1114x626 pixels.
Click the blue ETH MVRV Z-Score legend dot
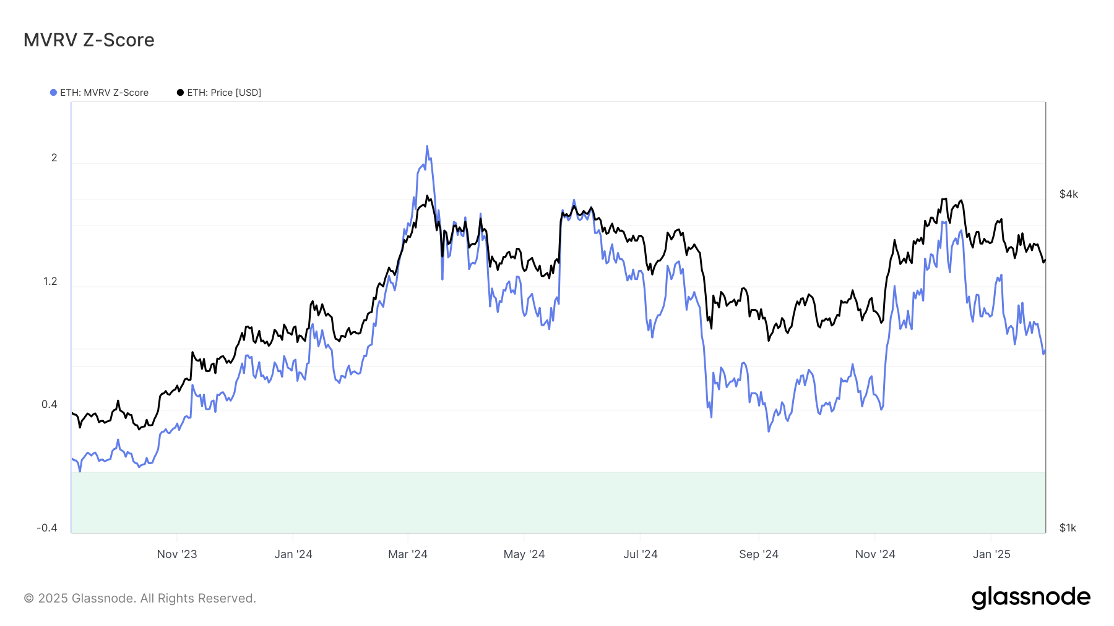click(53, 93)
